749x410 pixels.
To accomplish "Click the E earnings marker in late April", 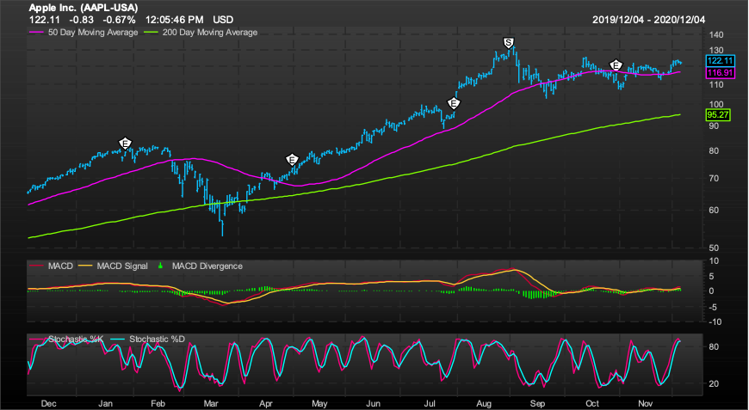I will pos(292,159).
